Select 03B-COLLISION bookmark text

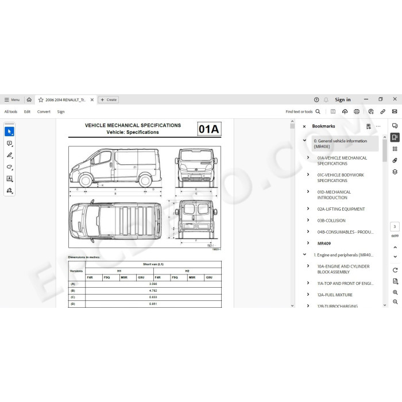(x=331, y=221)
